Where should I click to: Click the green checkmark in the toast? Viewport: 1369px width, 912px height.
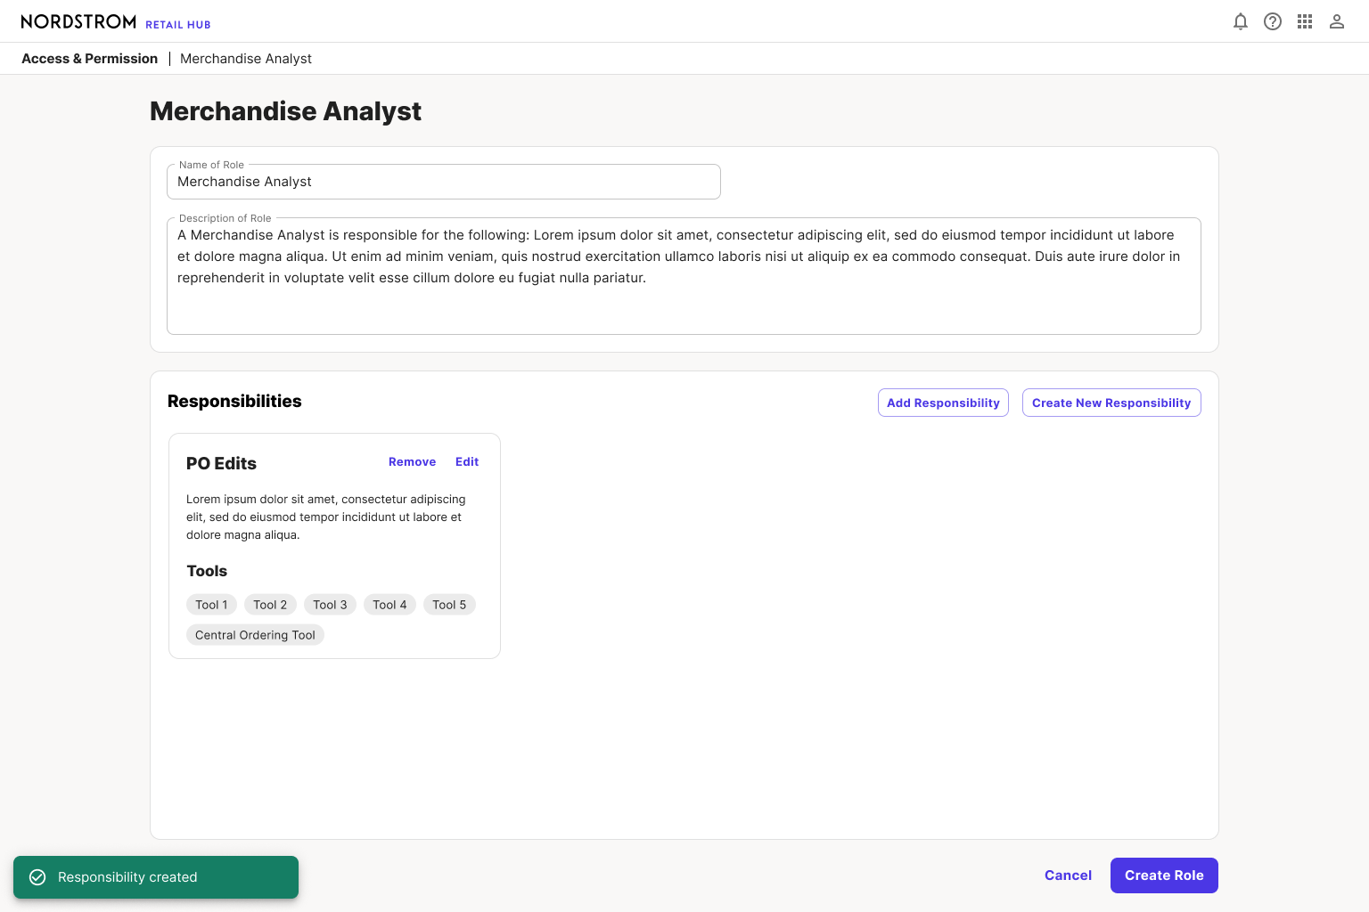tap(37, 877)
